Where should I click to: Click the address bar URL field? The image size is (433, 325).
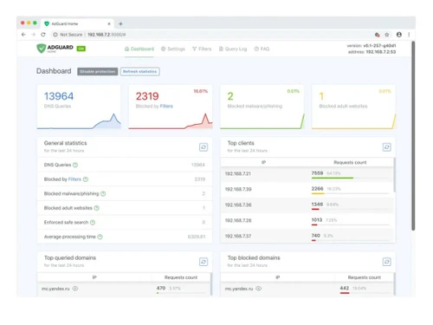212,35
